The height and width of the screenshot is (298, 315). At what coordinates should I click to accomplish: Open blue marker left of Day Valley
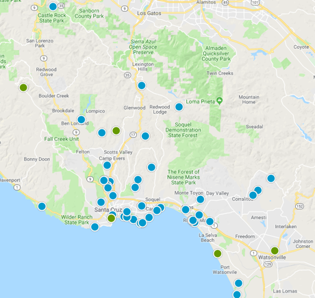pos(200,199)
